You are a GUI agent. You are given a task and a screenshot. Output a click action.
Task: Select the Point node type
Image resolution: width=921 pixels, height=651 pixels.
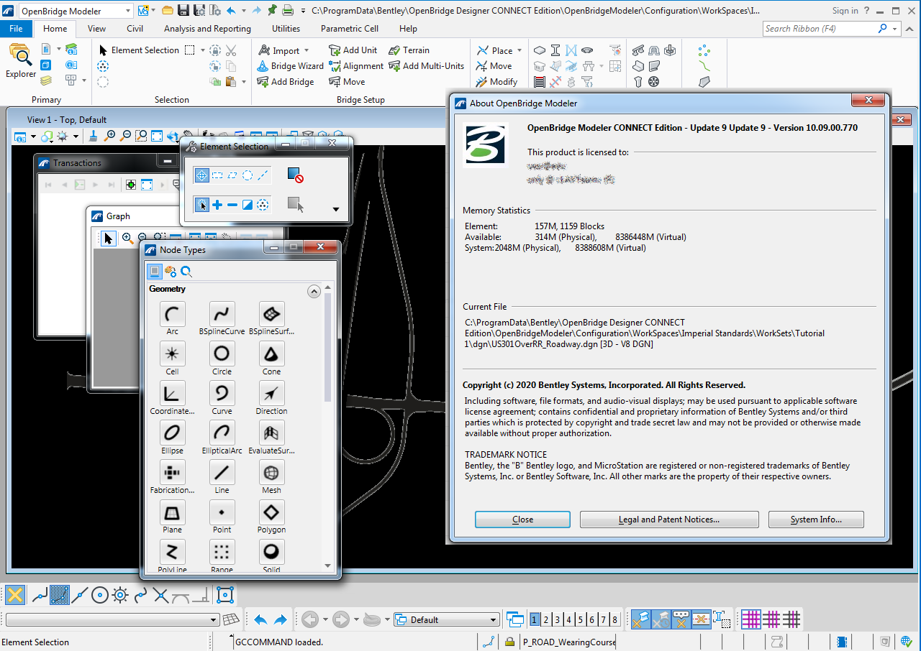point(222,512)
